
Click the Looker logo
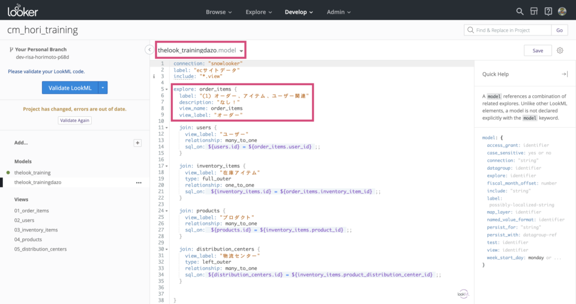point(23,11)
